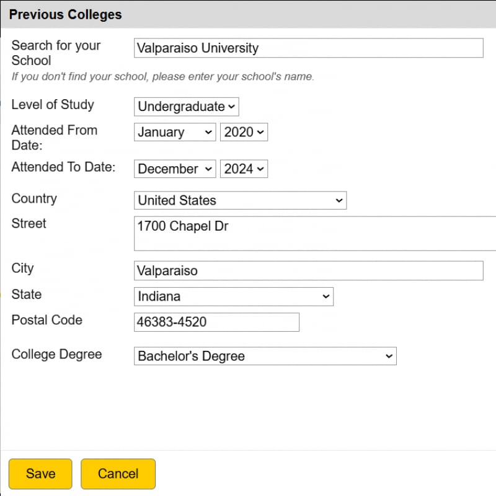Click the 'Search for your School' label

pyautogui.click(x=56, y=53)
